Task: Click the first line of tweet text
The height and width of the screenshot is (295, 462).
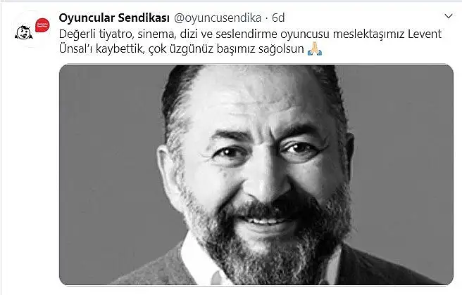Action: [250, 34]
